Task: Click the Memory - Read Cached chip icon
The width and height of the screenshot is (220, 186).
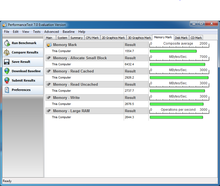Action: tap(49, 71)
